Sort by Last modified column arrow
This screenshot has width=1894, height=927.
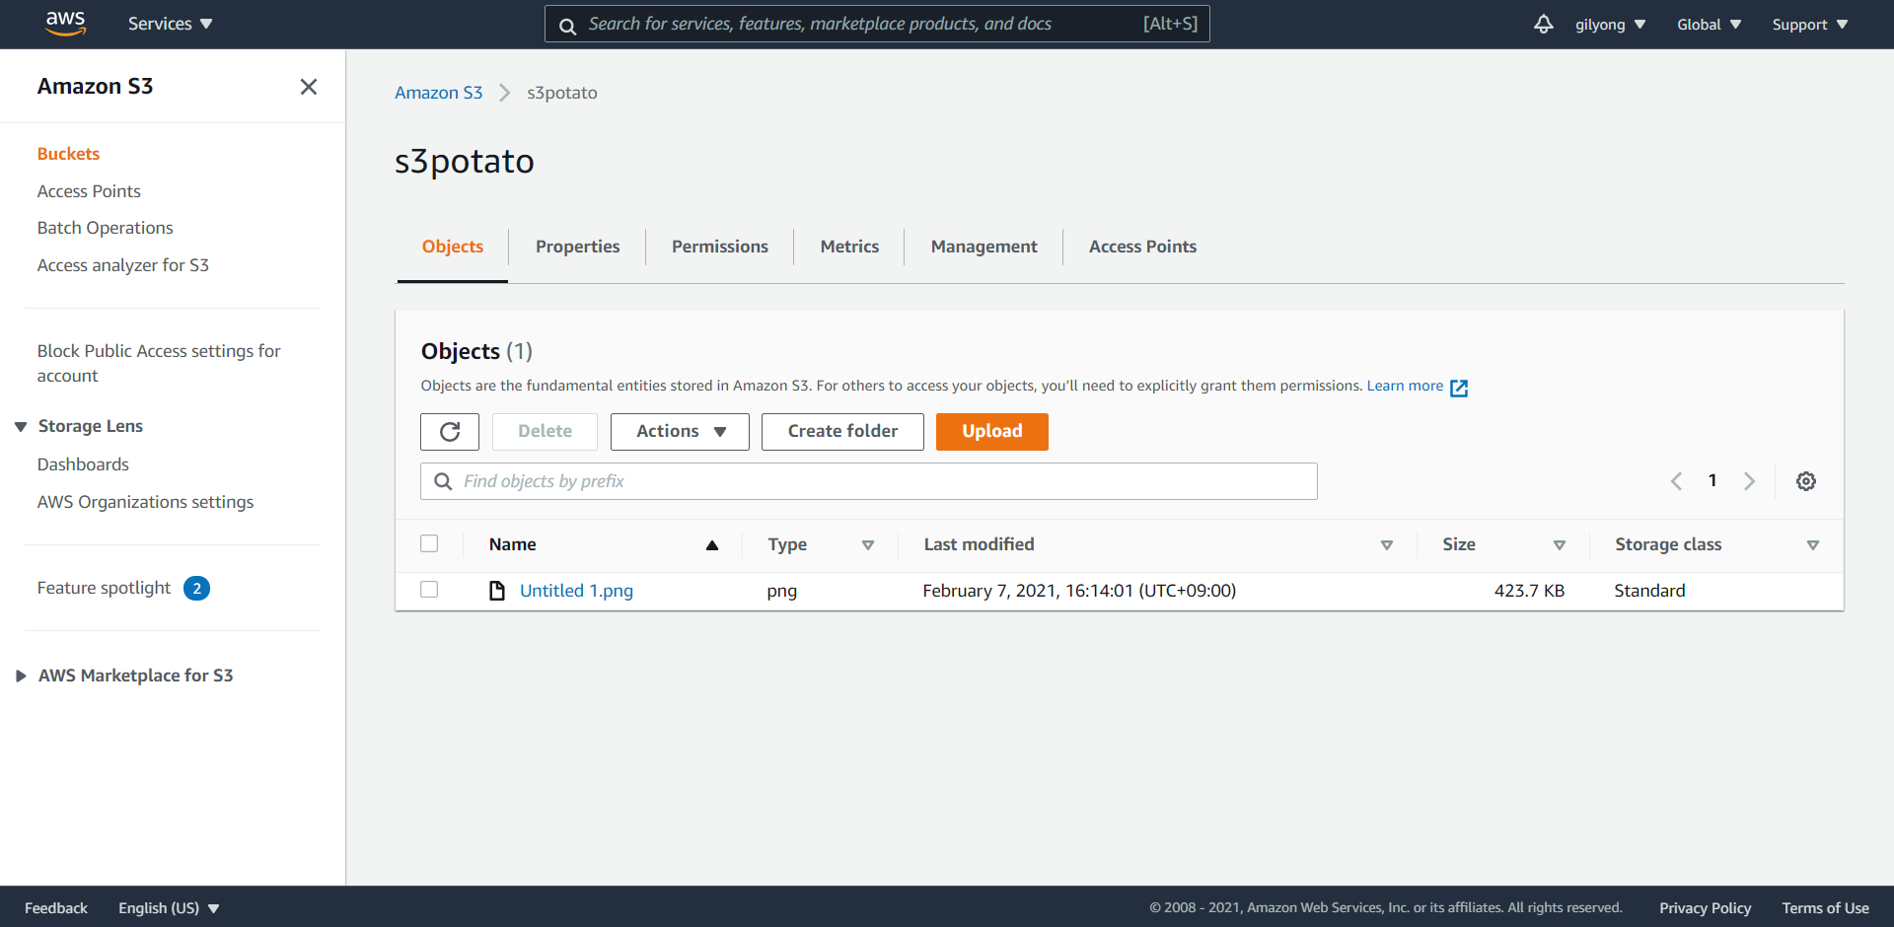point(1387,545)
